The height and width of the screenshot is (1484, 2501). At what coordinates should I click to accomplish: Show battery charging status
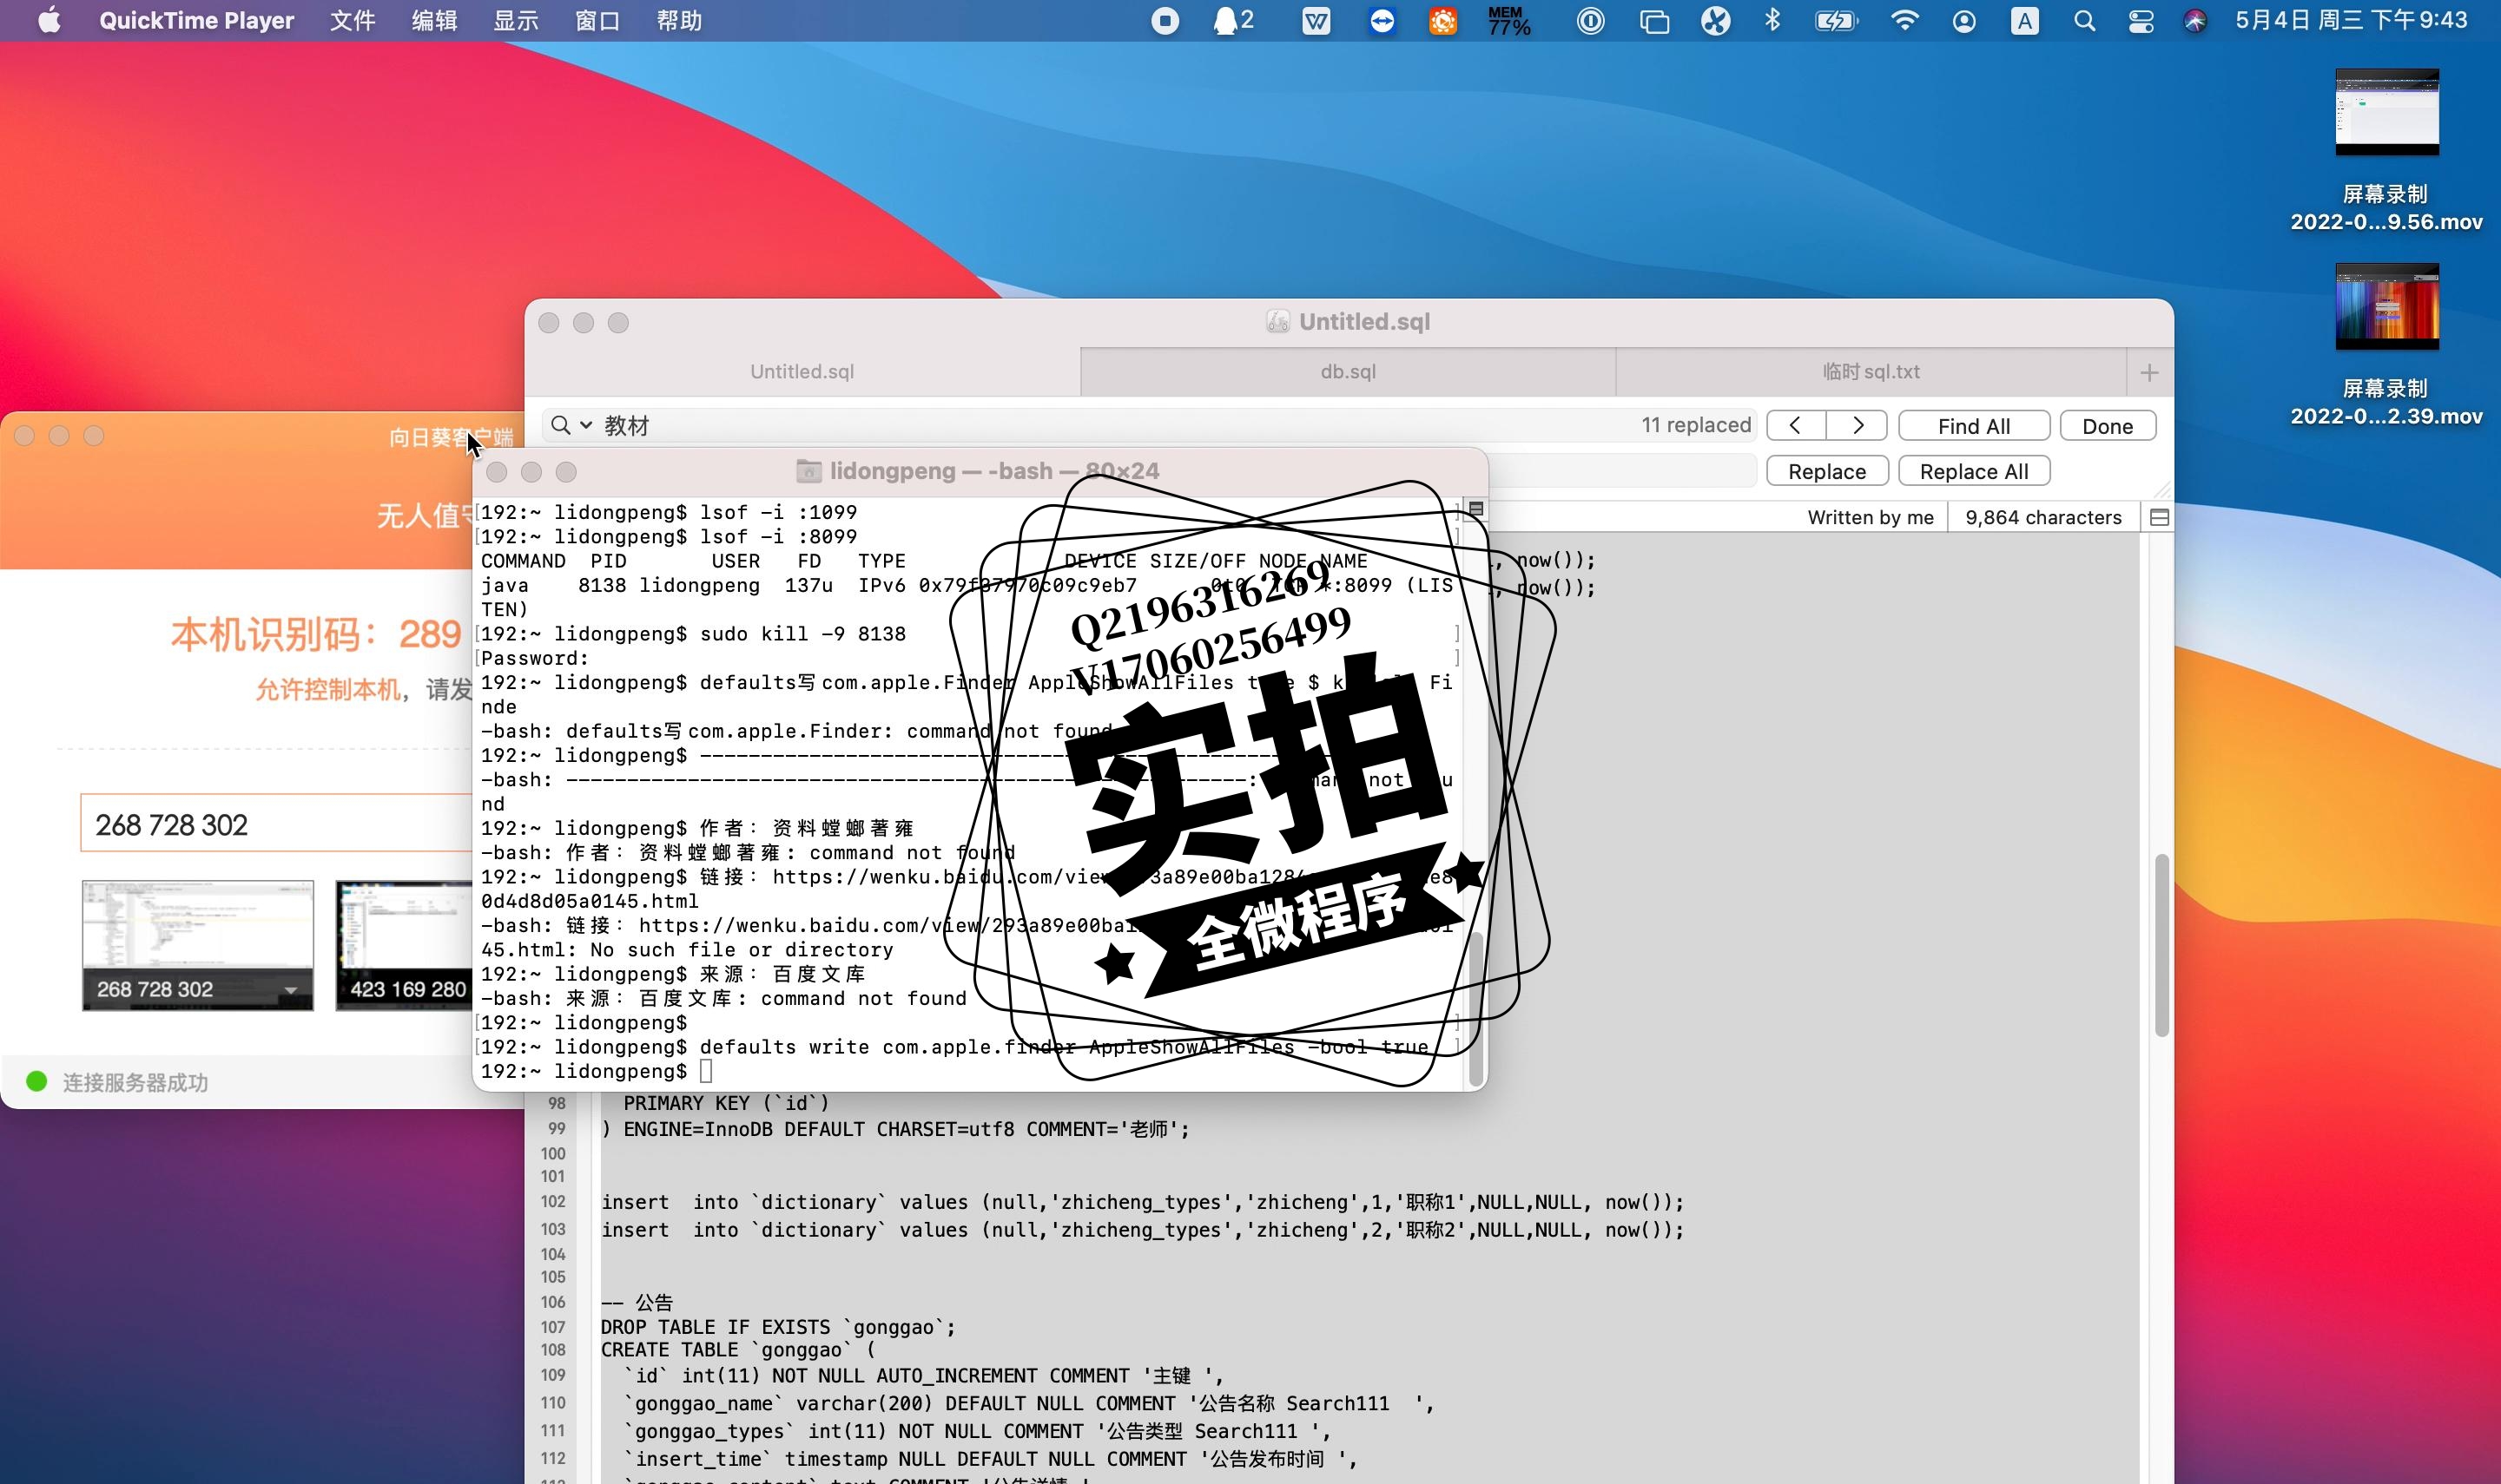pyautogui.click(x=1836, y=21)
